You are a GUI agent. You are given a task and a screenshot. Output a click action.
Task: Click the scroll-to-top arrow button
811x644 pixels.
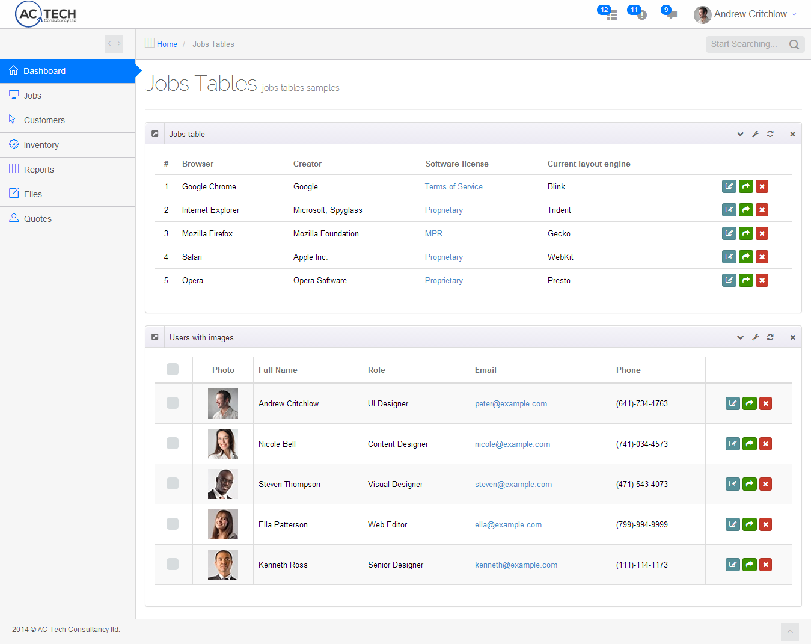click(x=790, y=632)
